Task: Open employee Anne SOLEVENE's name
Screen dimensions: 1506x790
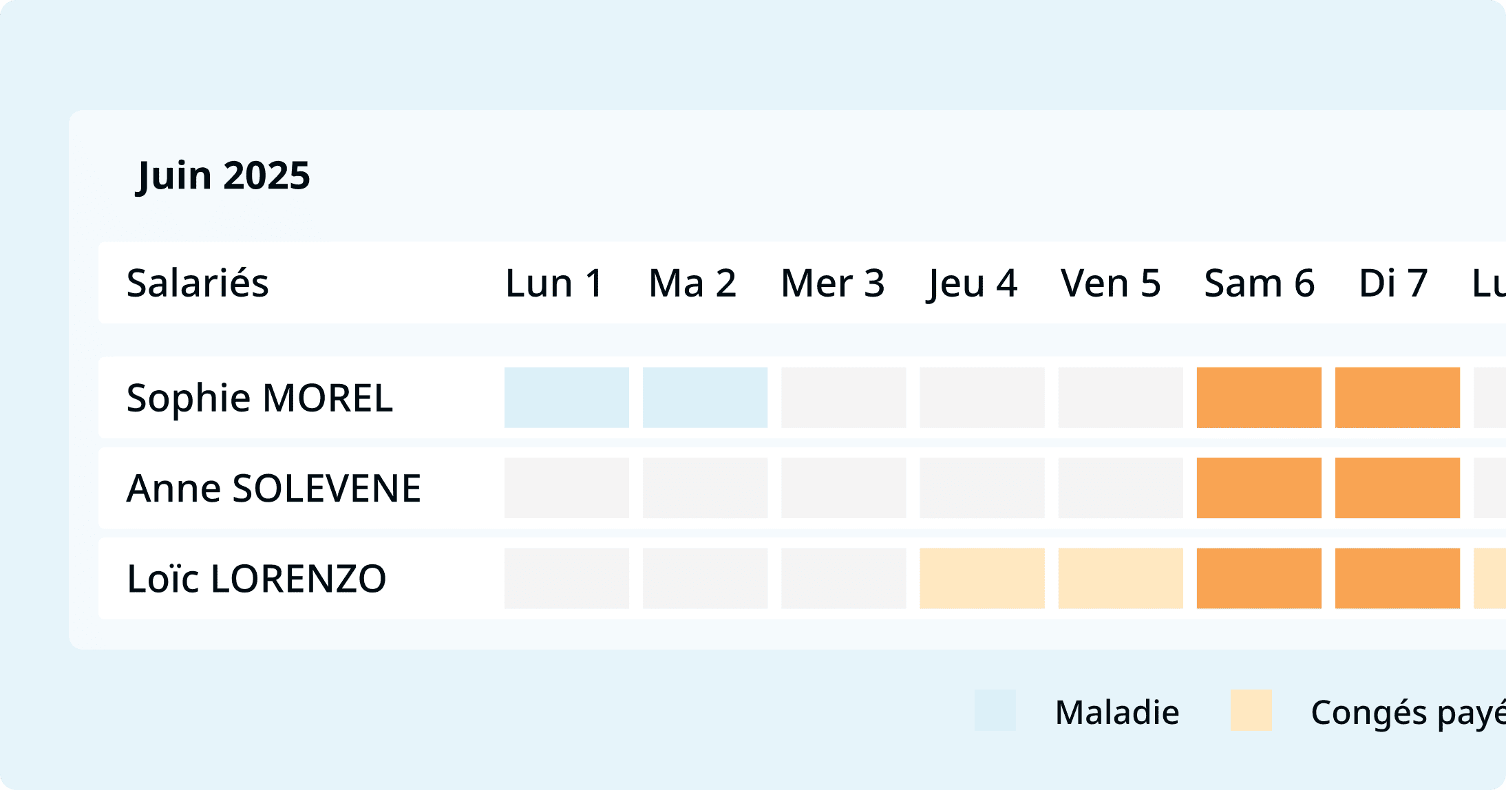Action: (x=274, y=489)
